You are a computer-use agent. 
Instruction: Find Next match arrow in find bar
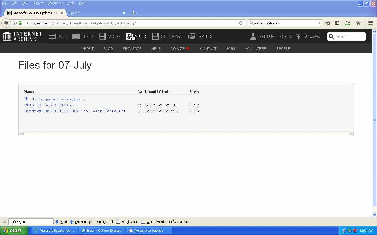point(61,222)
